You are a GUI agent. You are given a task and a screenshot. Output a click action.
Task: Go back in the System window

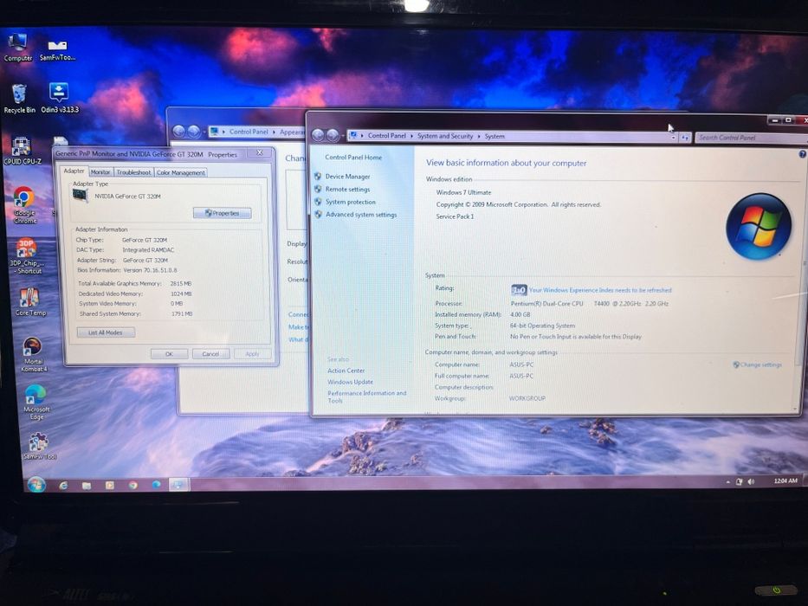click(x=318, y=136)
